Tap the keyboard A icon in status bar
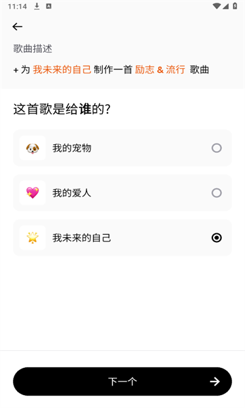This screenshot has height=408, width=245. (49, 6)
